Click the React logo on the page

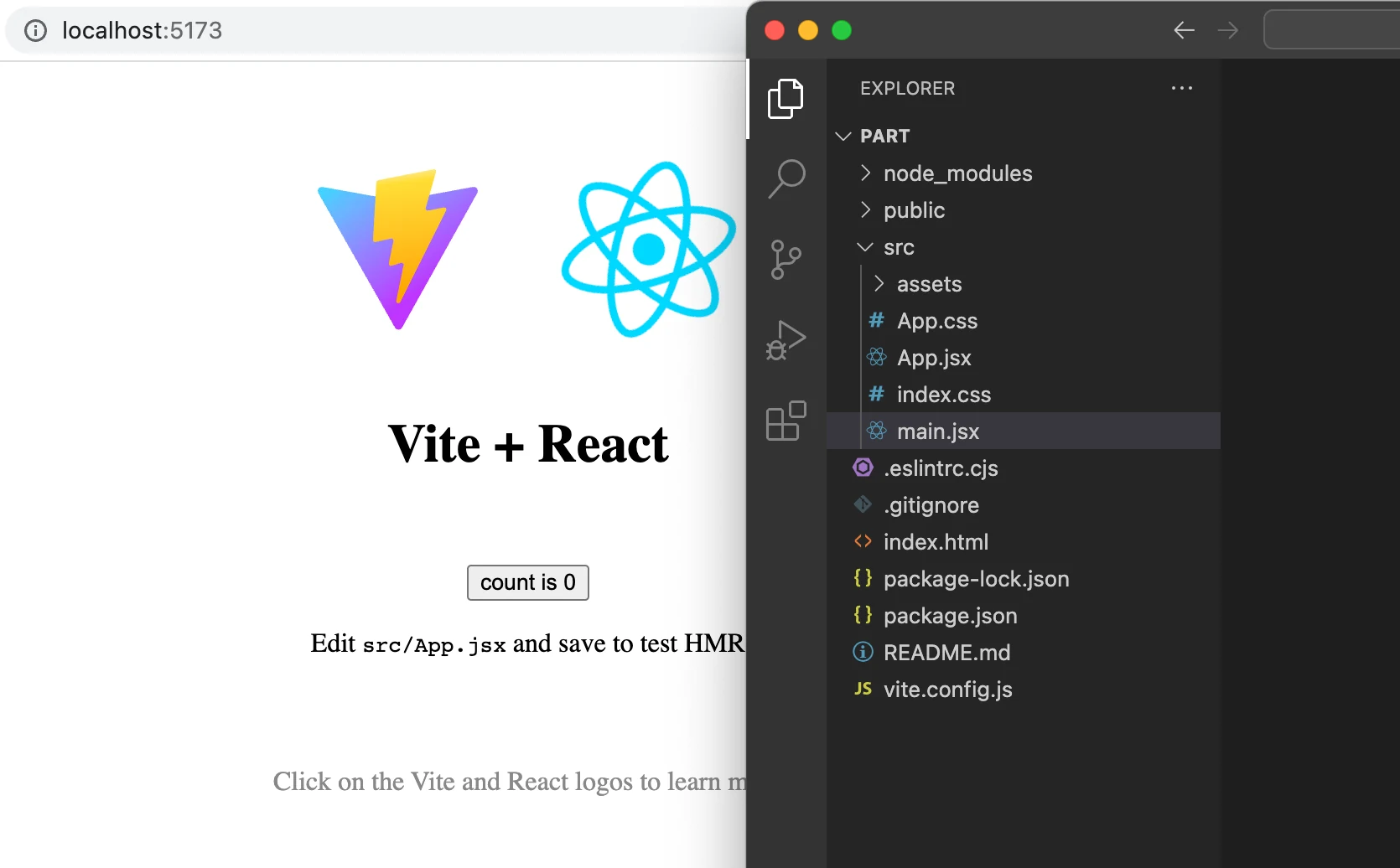[x=649, y=249]
